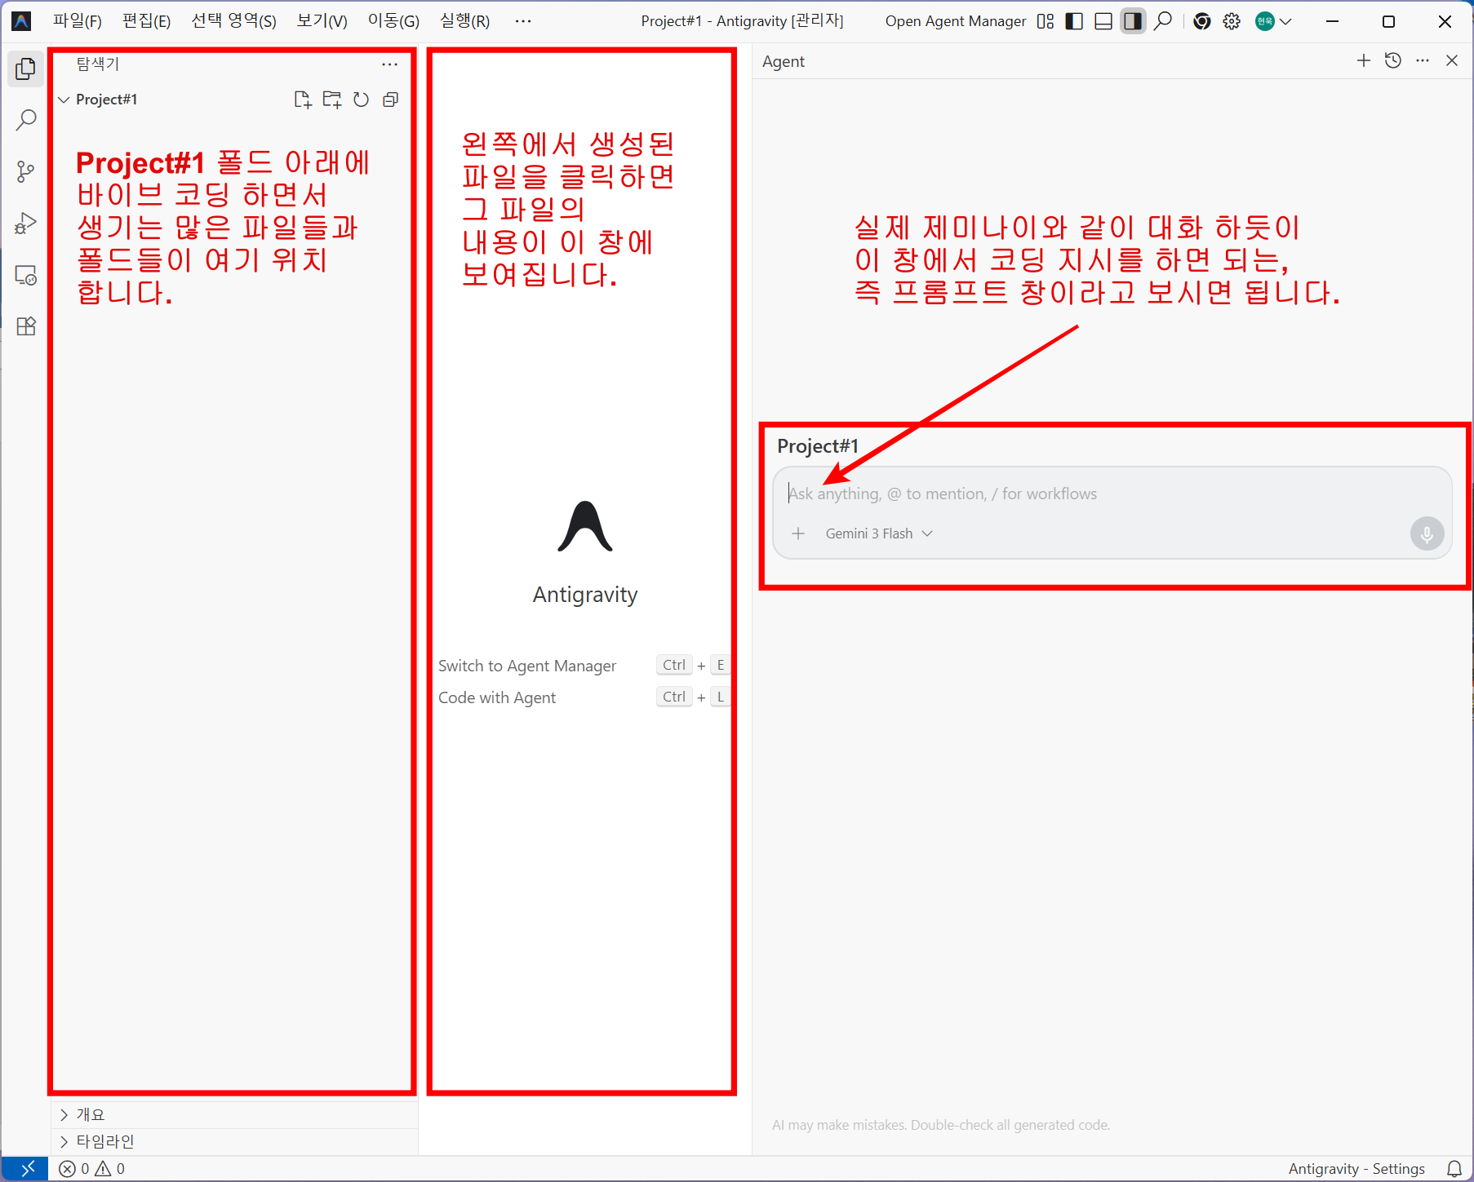Click the title bar search icon
1474x1182 pixels.
coord(1163,21)
